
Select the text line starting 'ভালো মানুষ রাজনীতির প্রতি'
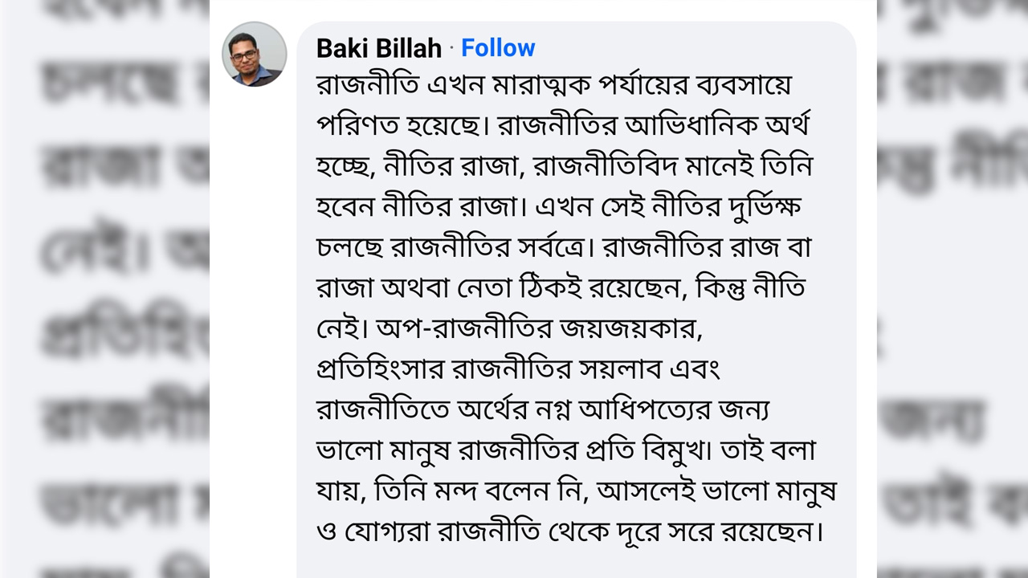click(x=566, y=451)
